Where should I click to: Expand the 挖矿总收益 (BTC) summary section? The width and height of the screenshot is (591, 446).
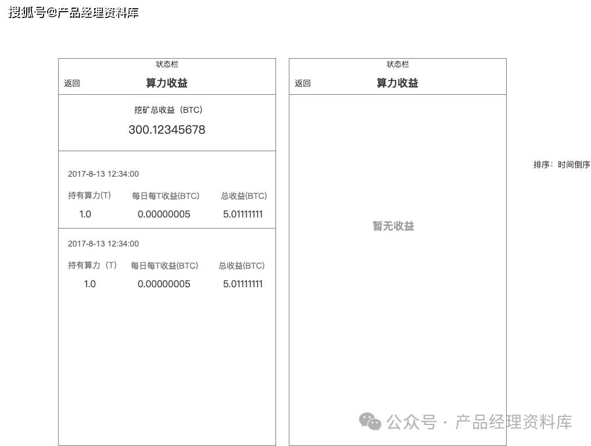pyautogui.click(x=167, y=110)
